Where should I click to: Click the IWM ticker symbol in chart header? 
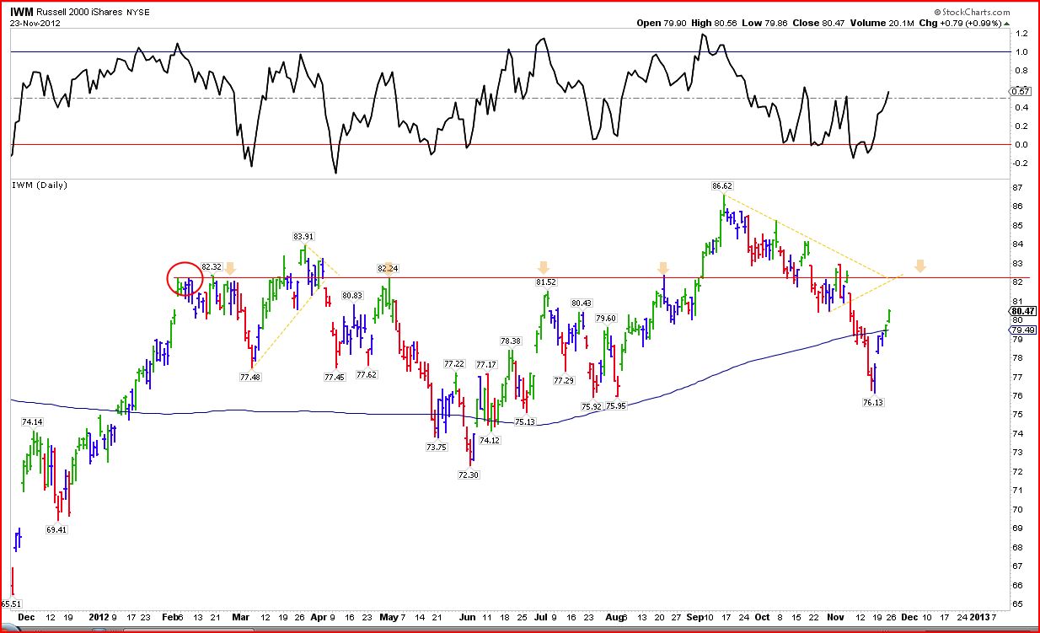point(22,13)
